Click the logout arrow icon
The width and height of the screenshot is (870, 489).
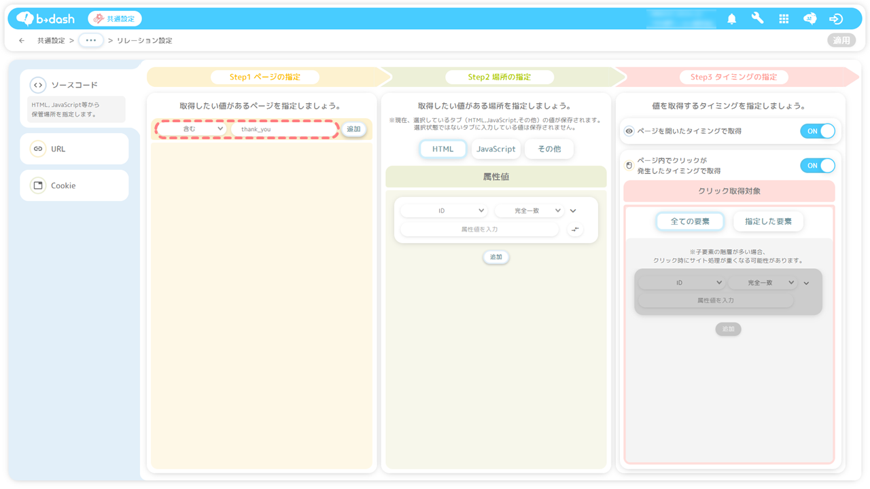click(x=836, y=19)
